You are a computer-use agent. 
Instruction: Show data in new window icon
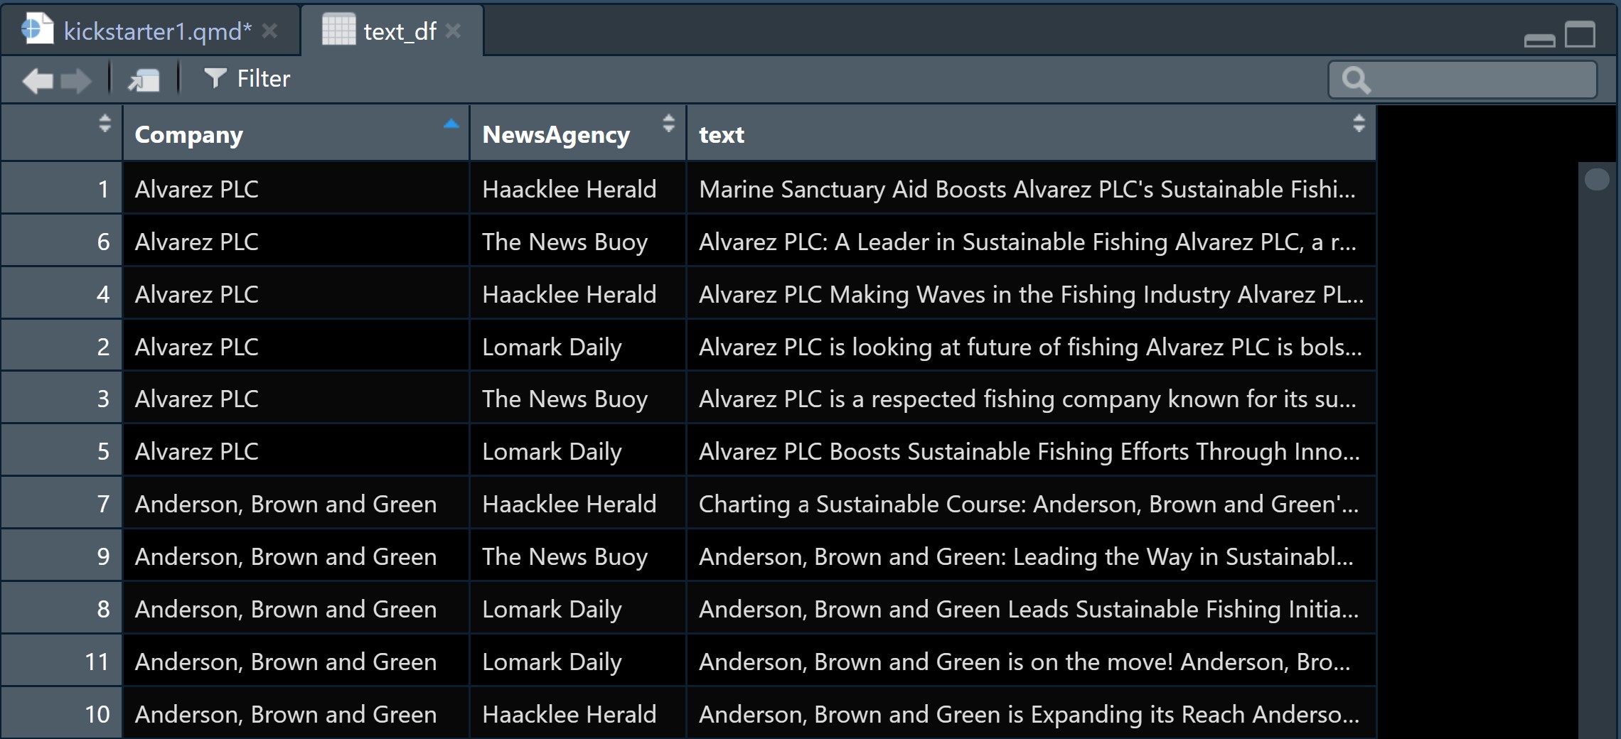coord(144,80)
